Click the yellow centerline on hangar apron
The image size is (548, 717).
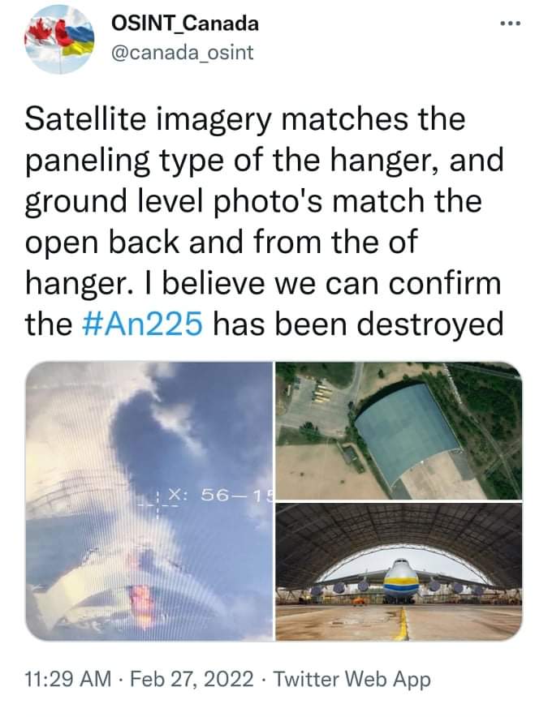402,622
